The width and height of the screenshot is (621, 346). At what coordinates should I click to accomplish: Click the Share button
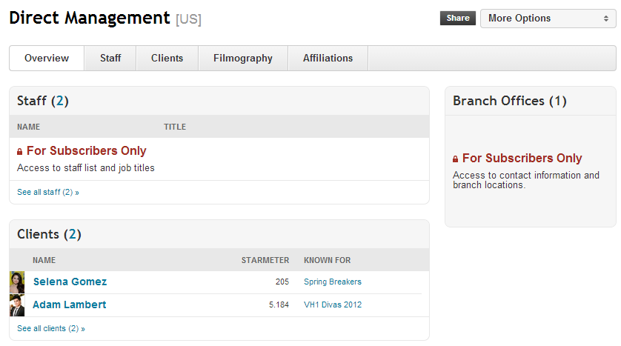click(458, 19)
